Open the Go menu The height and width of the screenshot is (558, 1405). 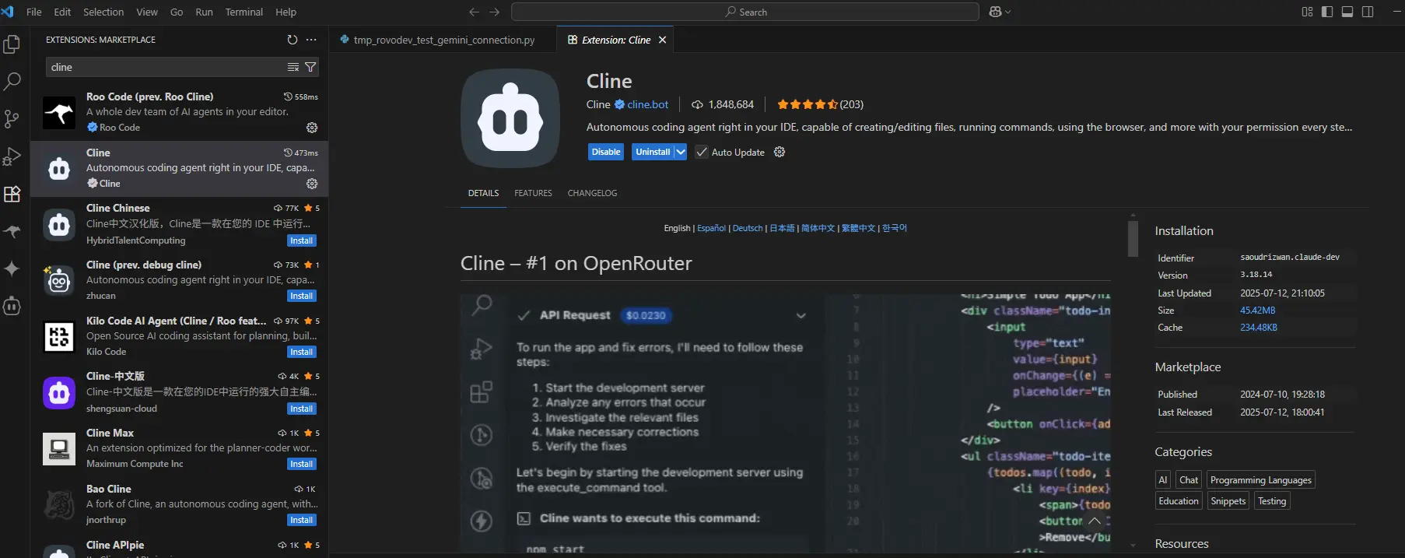click(177, 12)
